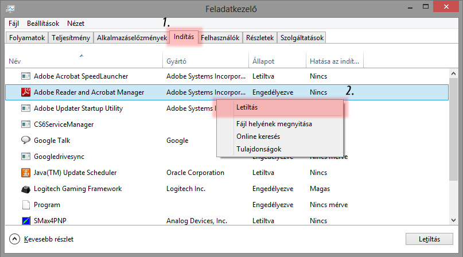Screen dimensions: 463x257
Task: Open the Szolgáltatások tab
Action: click(301, 38)
